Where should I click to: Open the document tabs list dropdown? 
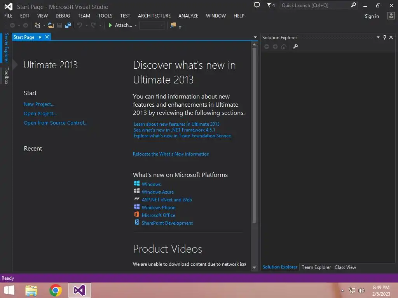255,38
